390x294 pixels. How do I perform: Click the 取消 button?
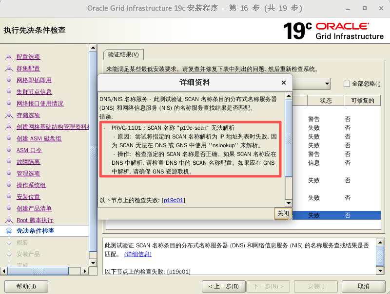pos(363,287)
